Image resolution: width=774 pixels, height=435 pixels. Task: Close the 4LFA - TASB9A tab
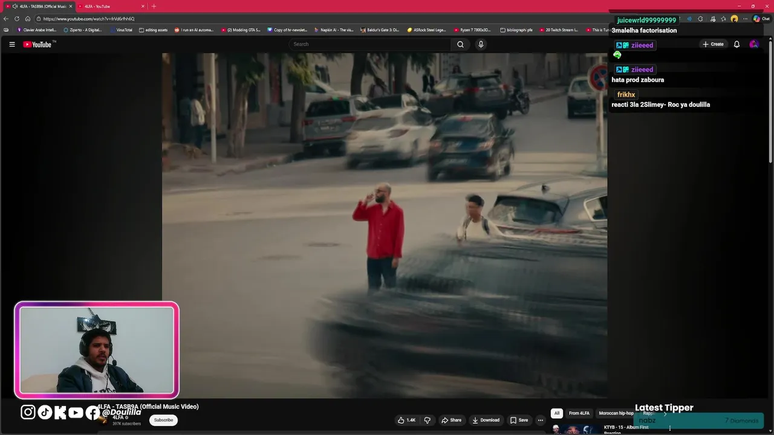pos(70,6)
